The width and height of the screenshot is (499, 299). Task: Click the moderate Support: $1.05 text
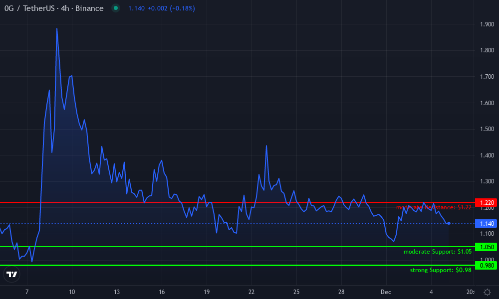[437, 252]
